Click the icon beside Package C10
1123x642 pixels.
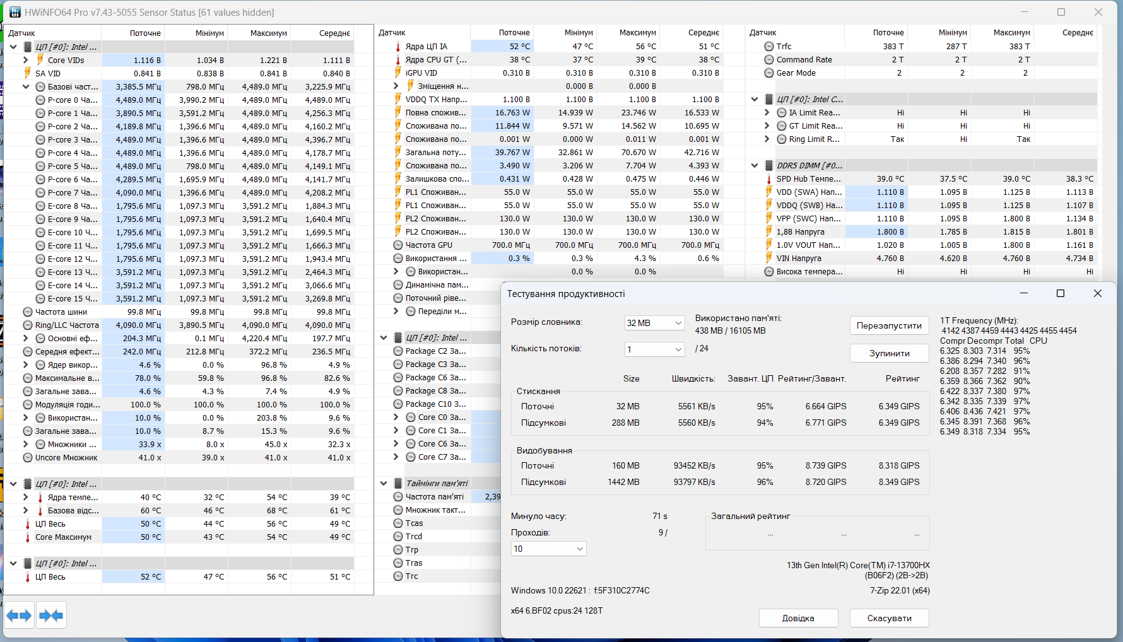[398, 404]
